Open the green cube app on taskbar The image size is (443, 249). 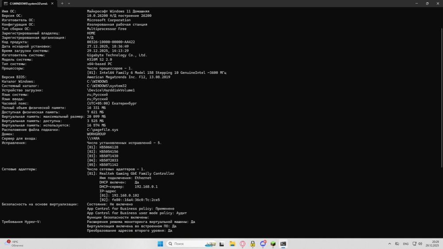click(273, 244)
